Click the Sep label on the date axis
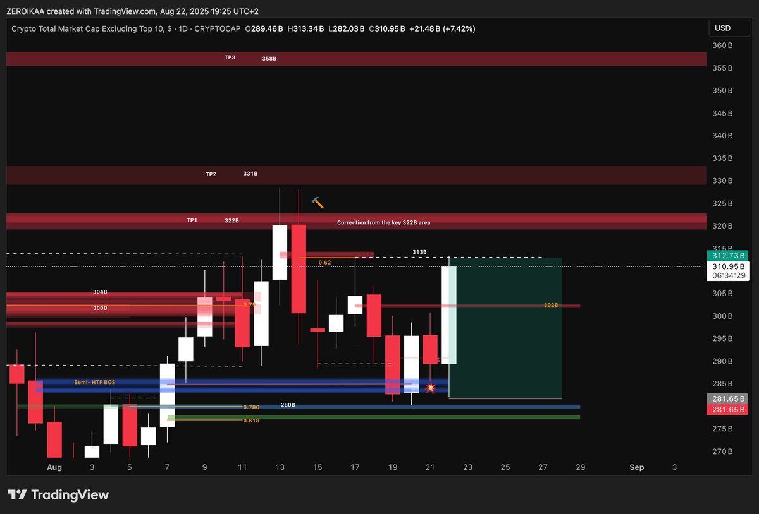 638,467
